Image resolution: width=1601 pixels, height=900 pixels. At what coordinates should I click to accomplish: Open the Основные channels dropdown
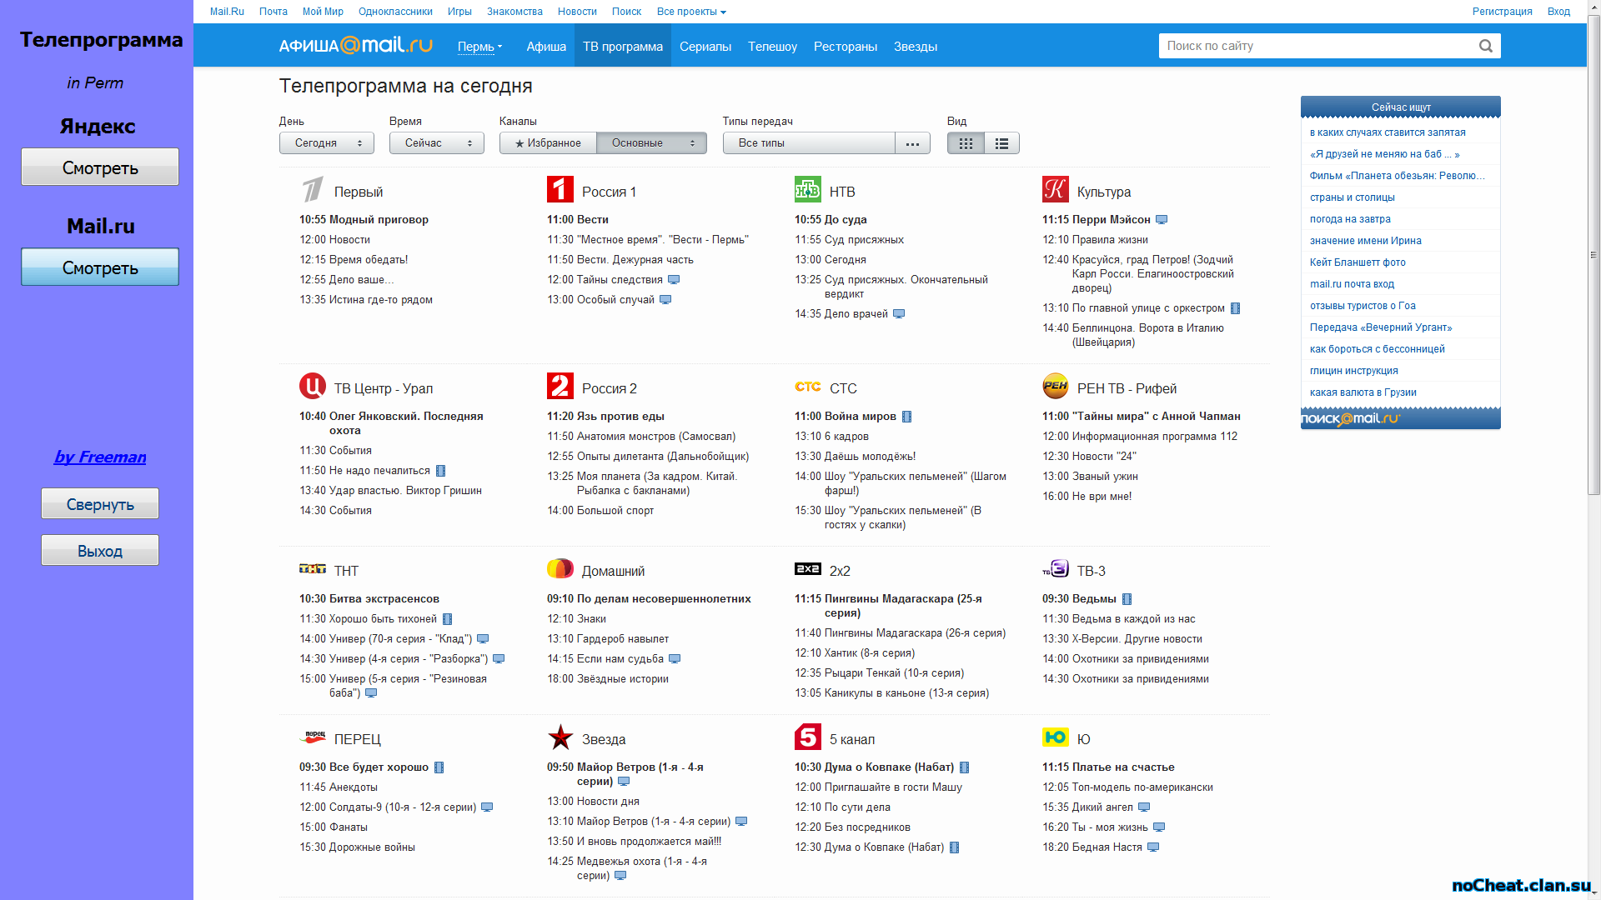(651, 143)
